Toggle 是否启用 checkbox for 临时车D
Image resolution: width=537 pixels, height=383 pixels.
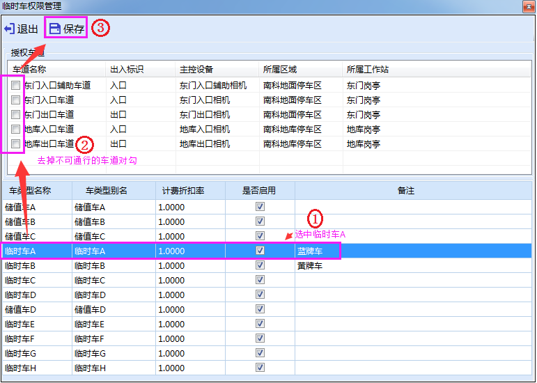[260, 295]
